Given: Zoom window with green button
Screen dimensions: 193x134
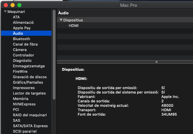Looking at the screenshot, I should tap(19, 5).
